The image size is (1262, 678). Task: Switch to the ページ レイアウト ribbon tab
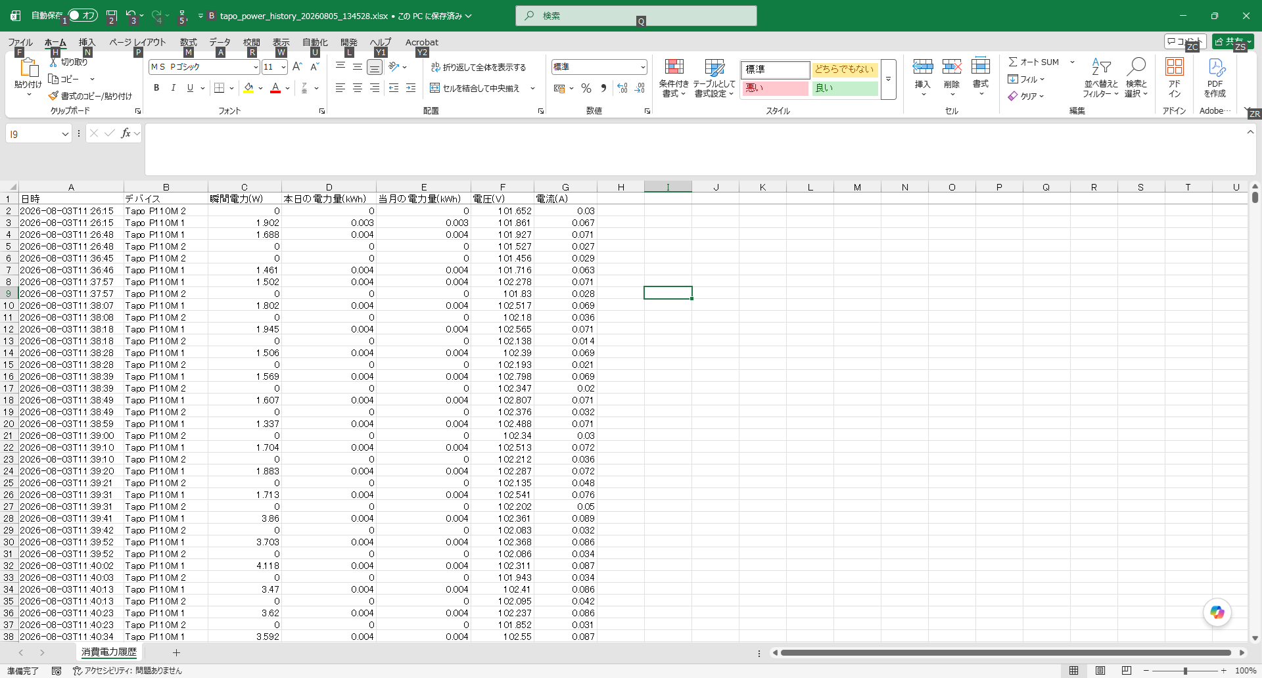[x=137, y=42]
